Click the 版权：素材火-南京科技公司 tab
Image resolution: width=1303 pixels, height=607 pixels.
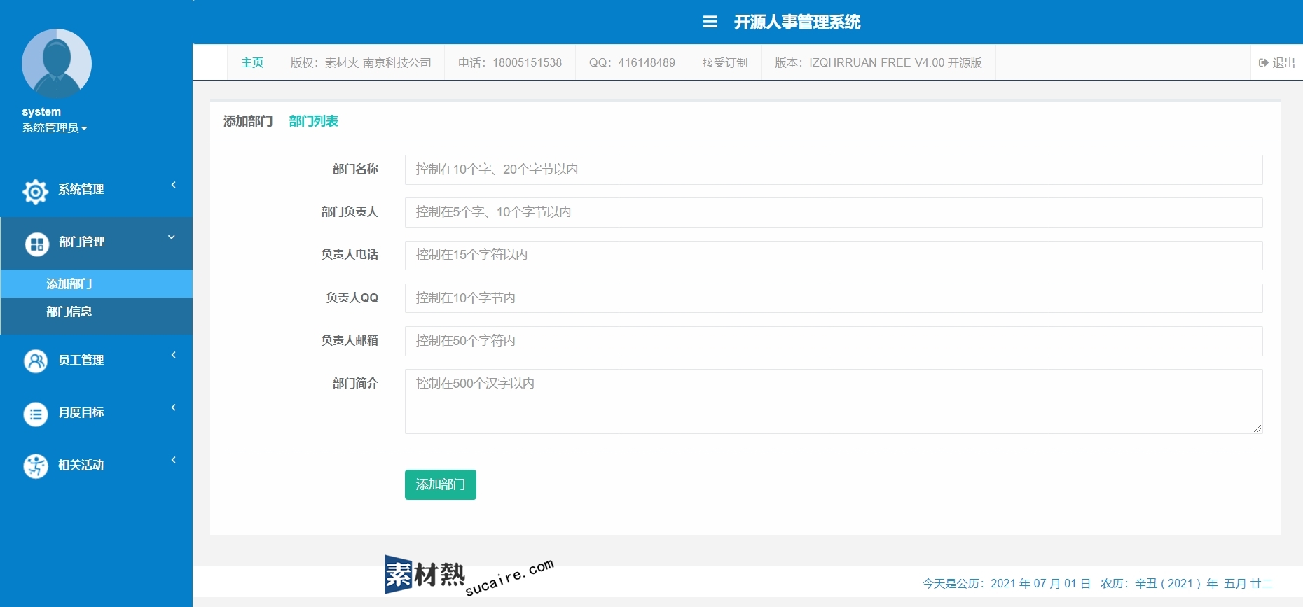tap(361, 62)
